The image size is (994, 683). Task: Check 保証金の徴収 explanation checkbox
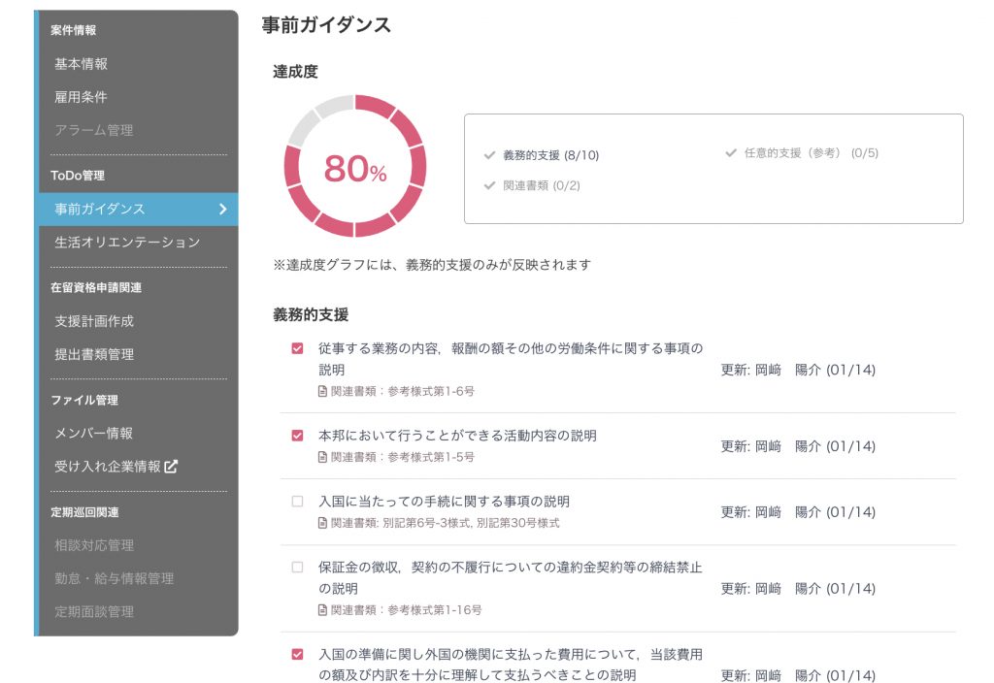pos(298,568)
